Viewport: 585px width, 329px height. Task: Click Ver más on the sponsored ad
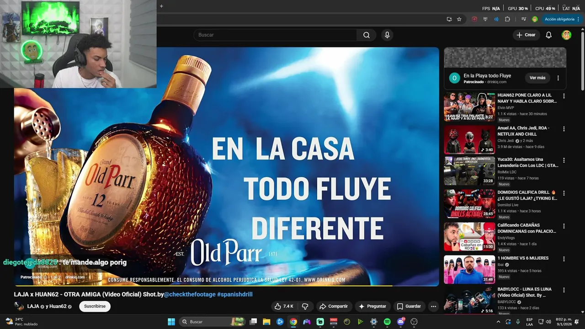click(x=537, y=78)
